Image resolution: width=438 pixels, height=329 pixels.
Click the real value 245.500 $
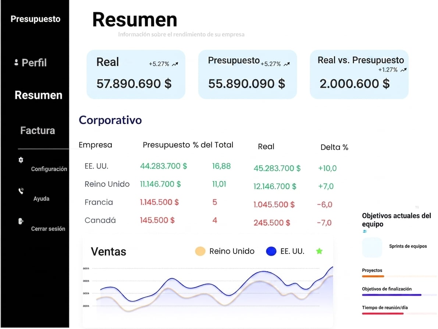(x=272, y=223)
